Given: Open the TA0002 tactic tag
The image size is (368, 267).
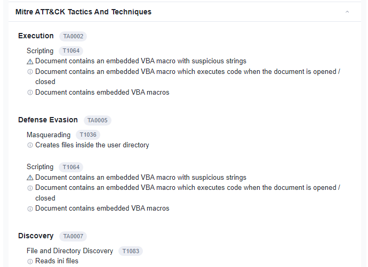Looking at the screenshot, I should click(73, 36).
